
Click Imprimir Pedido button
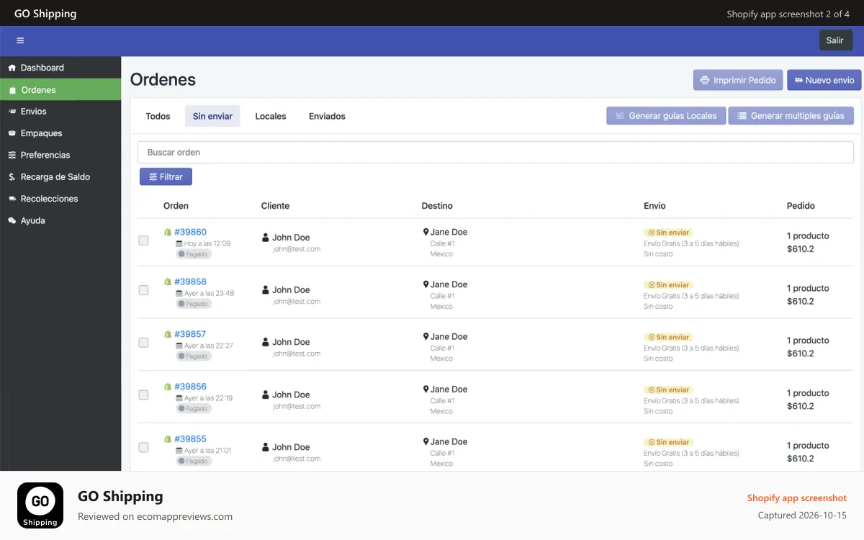(737, 80)
